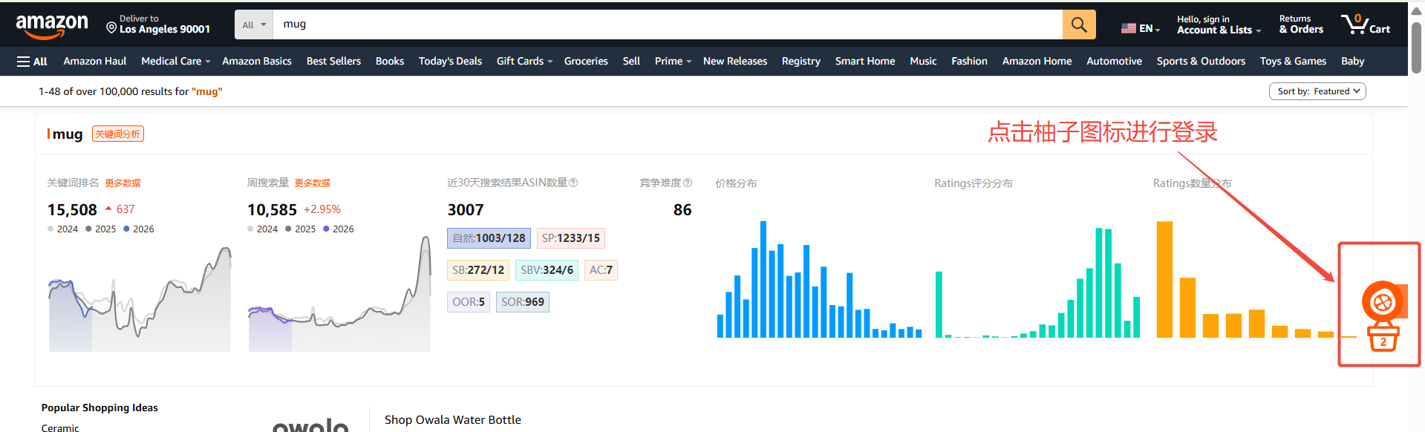The width and height of the screenshot is (1425, 432).
Task: Click the SBV:324/6 tag
Action: click(547, 270)
